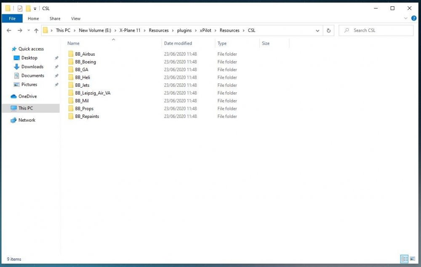Switch to details view layout
This screenshot has height=267, width=421.
click(404, 259)
